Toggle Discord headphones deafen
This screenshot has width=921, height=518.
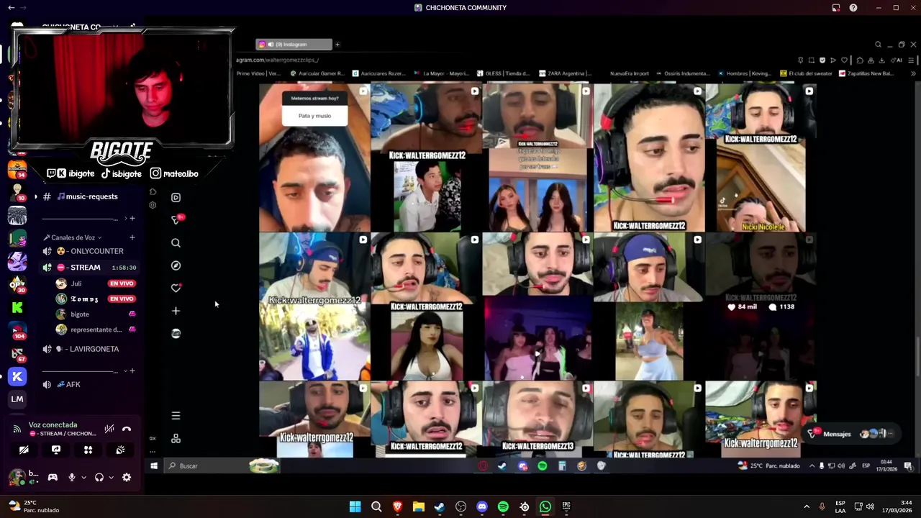point(99,477)
